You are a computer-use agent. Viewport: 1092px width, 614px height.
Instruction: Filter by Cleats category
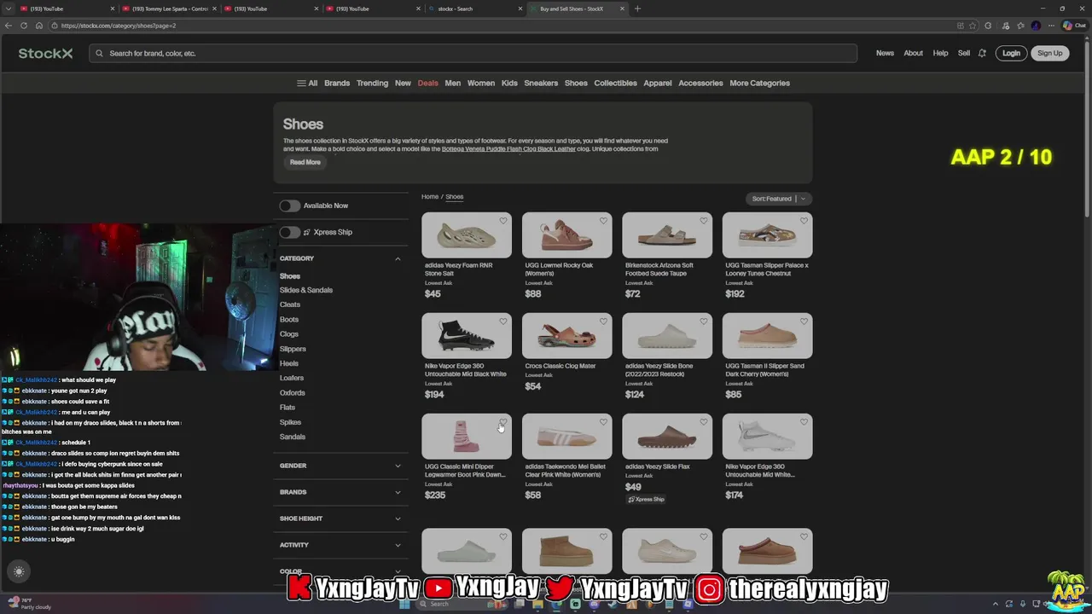pyautogui.click(x=289, y=304)
